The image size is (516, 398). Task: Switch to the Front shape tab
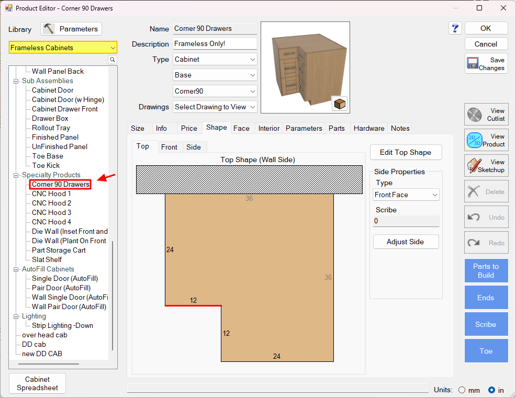pyautogui.click(x=169, y=147)
